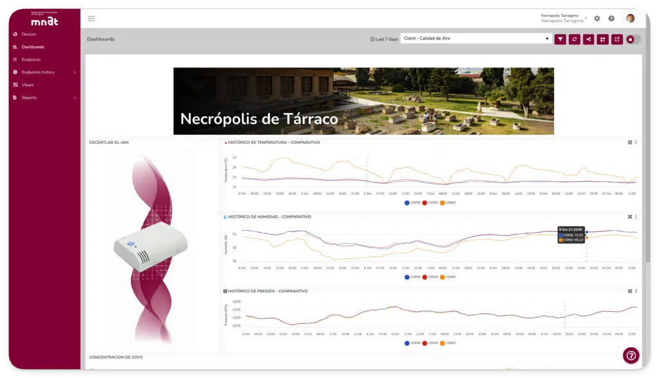659x378 pixels.
Task: Open the hamburger menu to collapse the sidebar
Action: tap(91, 19)
